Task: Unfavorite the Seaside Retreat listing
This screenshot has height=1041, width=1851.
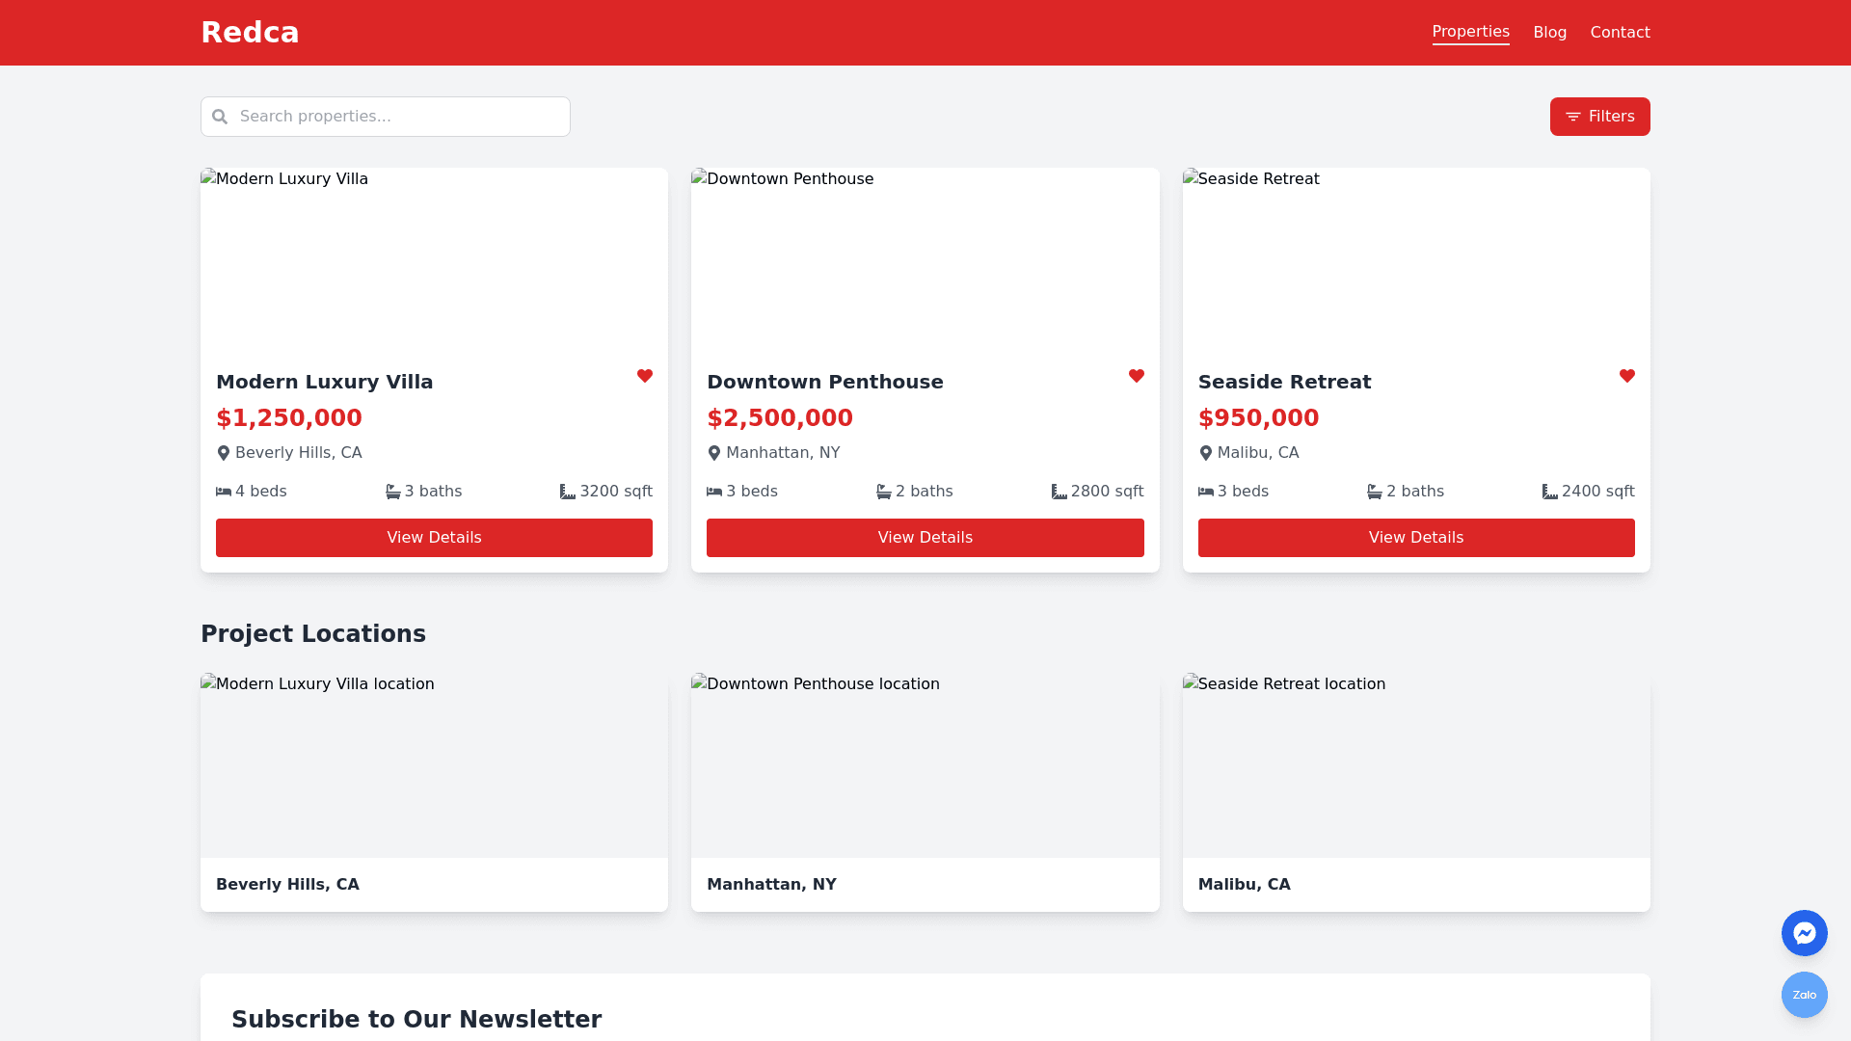Action: [1627, 376]
